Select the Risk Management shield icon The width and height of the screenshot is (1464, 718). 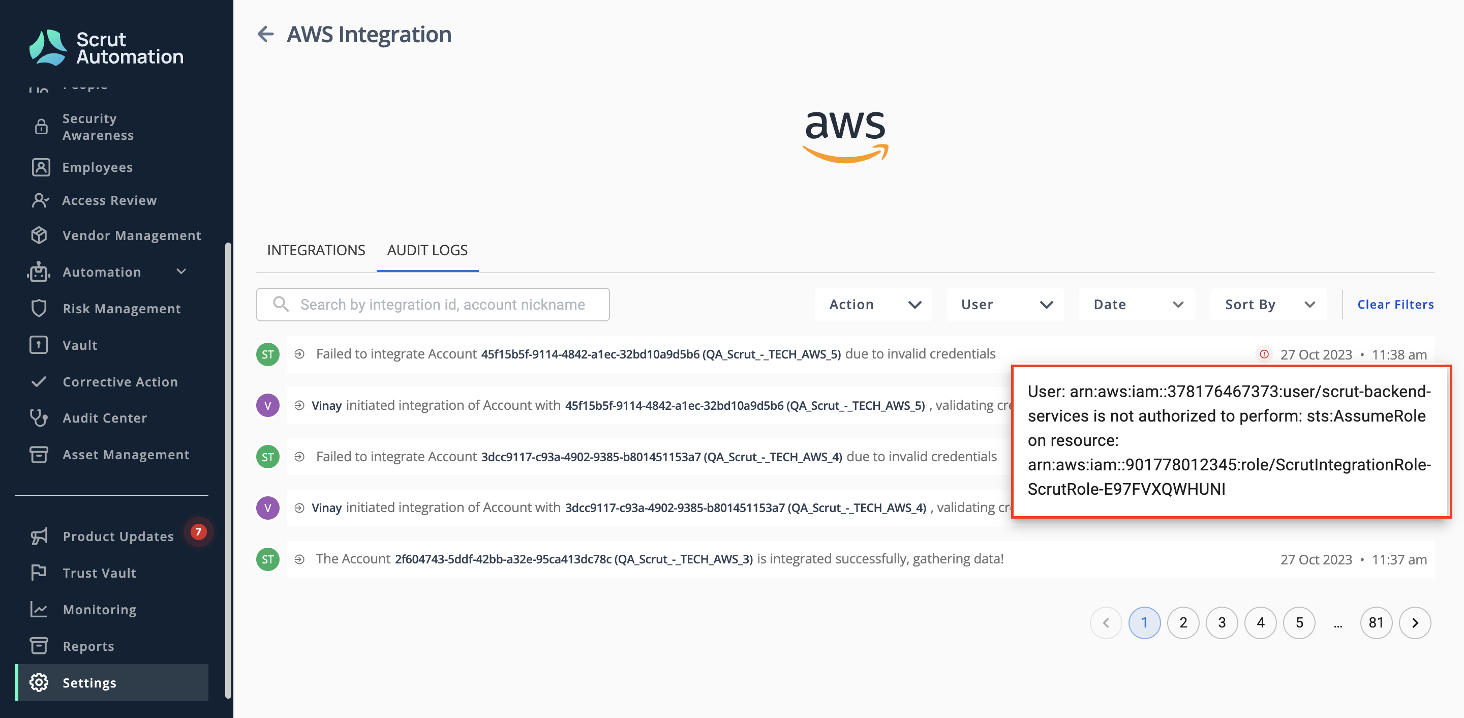pos(39,308)
